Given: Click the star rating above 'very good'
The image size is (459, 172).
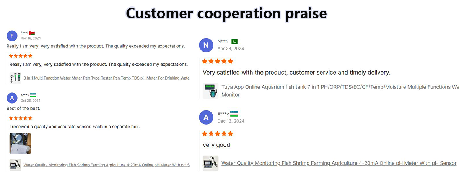Looking at the screenshot, I should point(218,134).
